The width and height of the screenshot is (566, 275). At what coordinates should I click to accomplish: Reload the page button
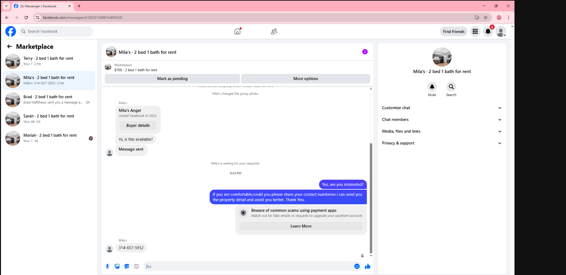click(x=26, y=18)
